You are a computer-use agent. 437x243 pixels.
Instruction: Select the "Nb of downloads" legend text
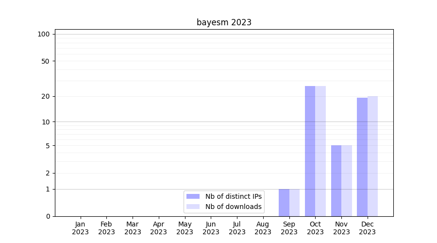pyautogui.click(x=233, y=207)
